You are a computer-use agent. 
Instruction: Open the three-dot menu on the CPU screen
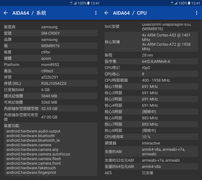pos(196,13)
